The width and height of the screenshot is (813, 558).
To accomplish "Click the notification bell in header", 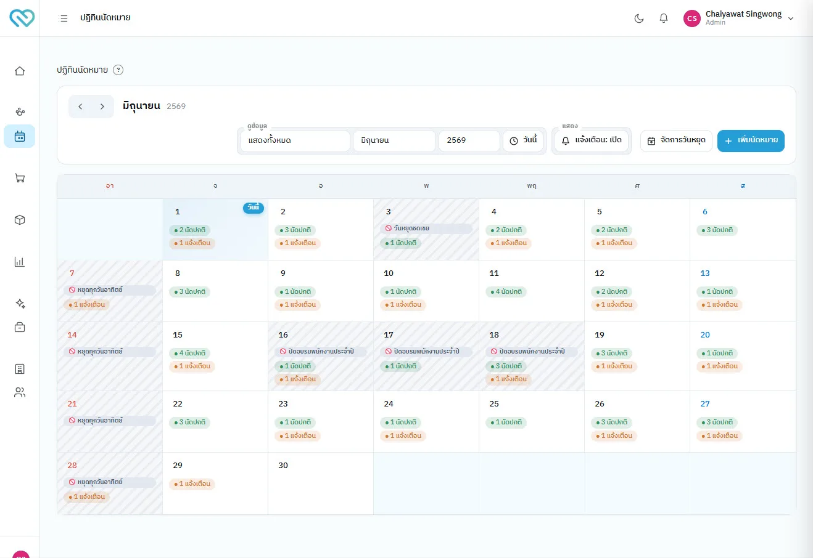I will (664, 18).
